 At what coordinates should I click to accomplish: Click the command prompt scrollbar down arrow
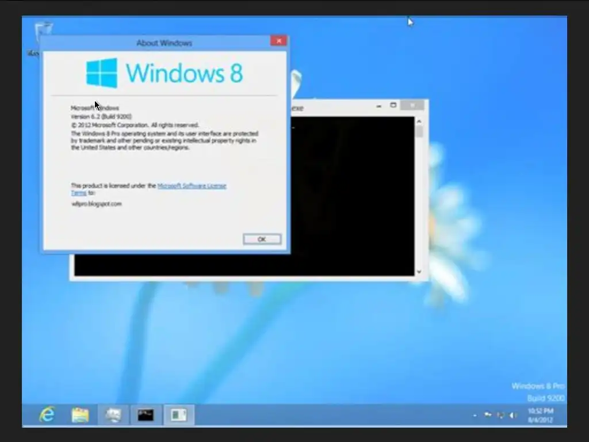point(419,272)
